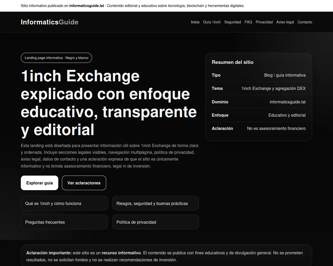Open the Preguntas frecuentes card
333x266 pixels.
64,222
